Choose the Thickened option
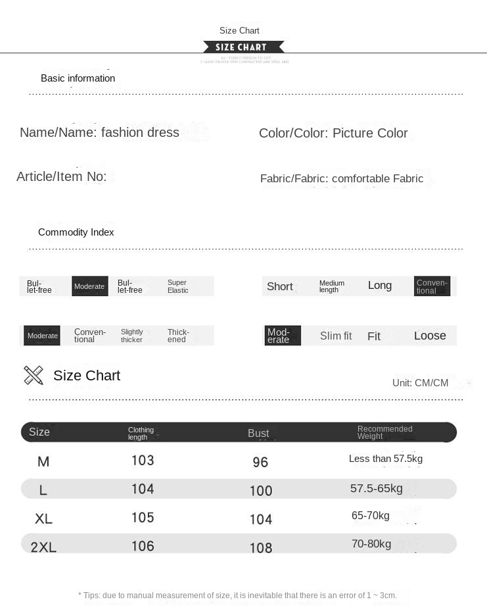Screen dimensions: 487x612 tap(178, 336)
